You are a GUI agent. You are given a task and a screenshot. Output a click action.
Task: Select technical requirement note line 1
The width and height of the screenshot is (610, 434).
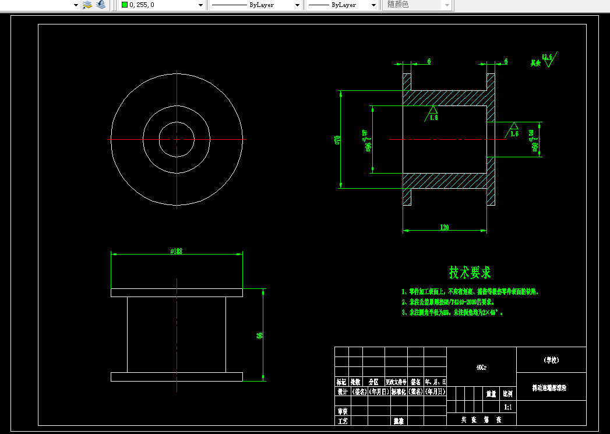click(x=471, y=292)
